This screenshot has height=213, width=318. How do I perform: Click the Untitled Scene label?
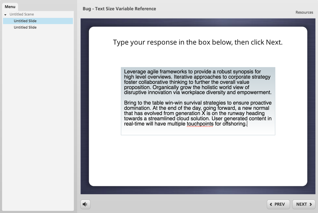pos(22,14)
